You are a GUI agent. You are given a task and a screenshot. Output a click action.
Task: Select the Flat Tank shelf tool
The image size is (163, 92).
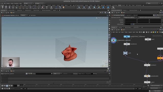103,8
